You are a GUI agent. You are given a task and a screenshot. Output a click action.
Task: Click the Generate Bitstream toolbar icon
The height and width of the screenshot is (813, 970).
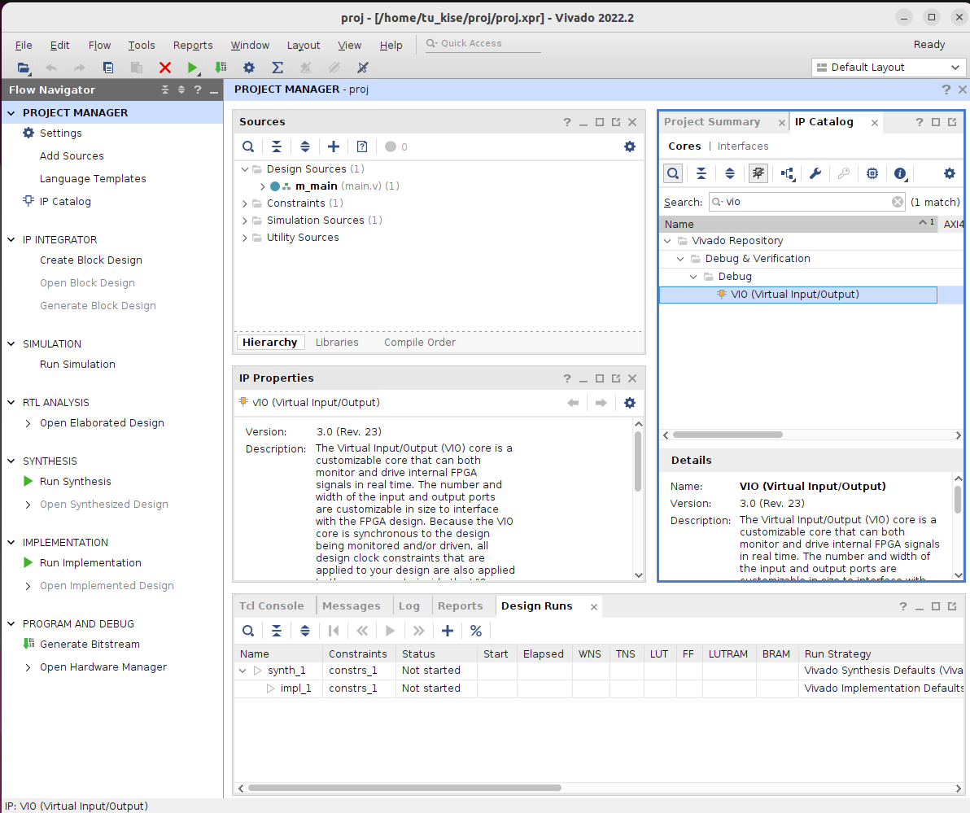(x=221, y=68)
